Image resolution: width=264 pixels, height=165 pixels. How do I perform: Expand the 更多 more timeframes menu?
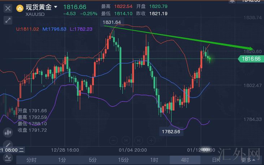(247, 160)
